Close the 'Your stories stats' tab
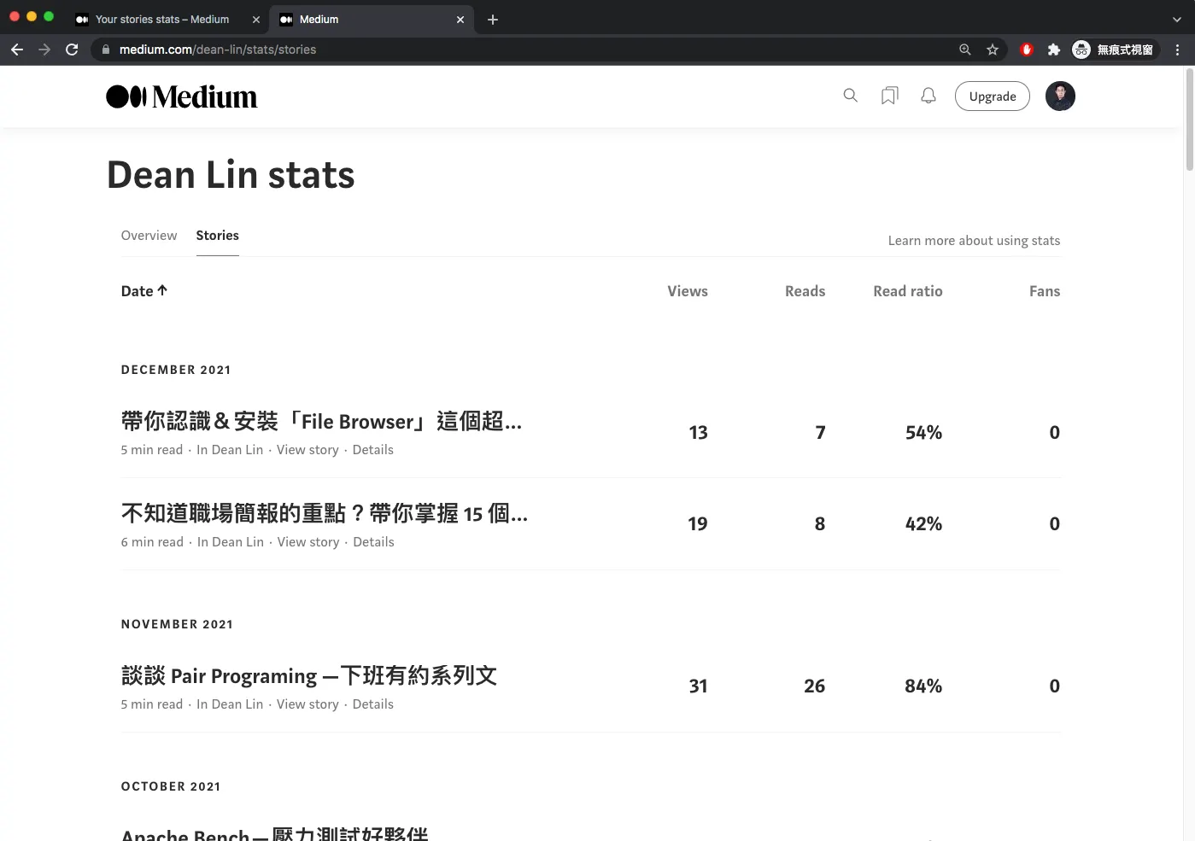Image resolution: width=1195 pixels, height=841 pixels. pos(256,19)
